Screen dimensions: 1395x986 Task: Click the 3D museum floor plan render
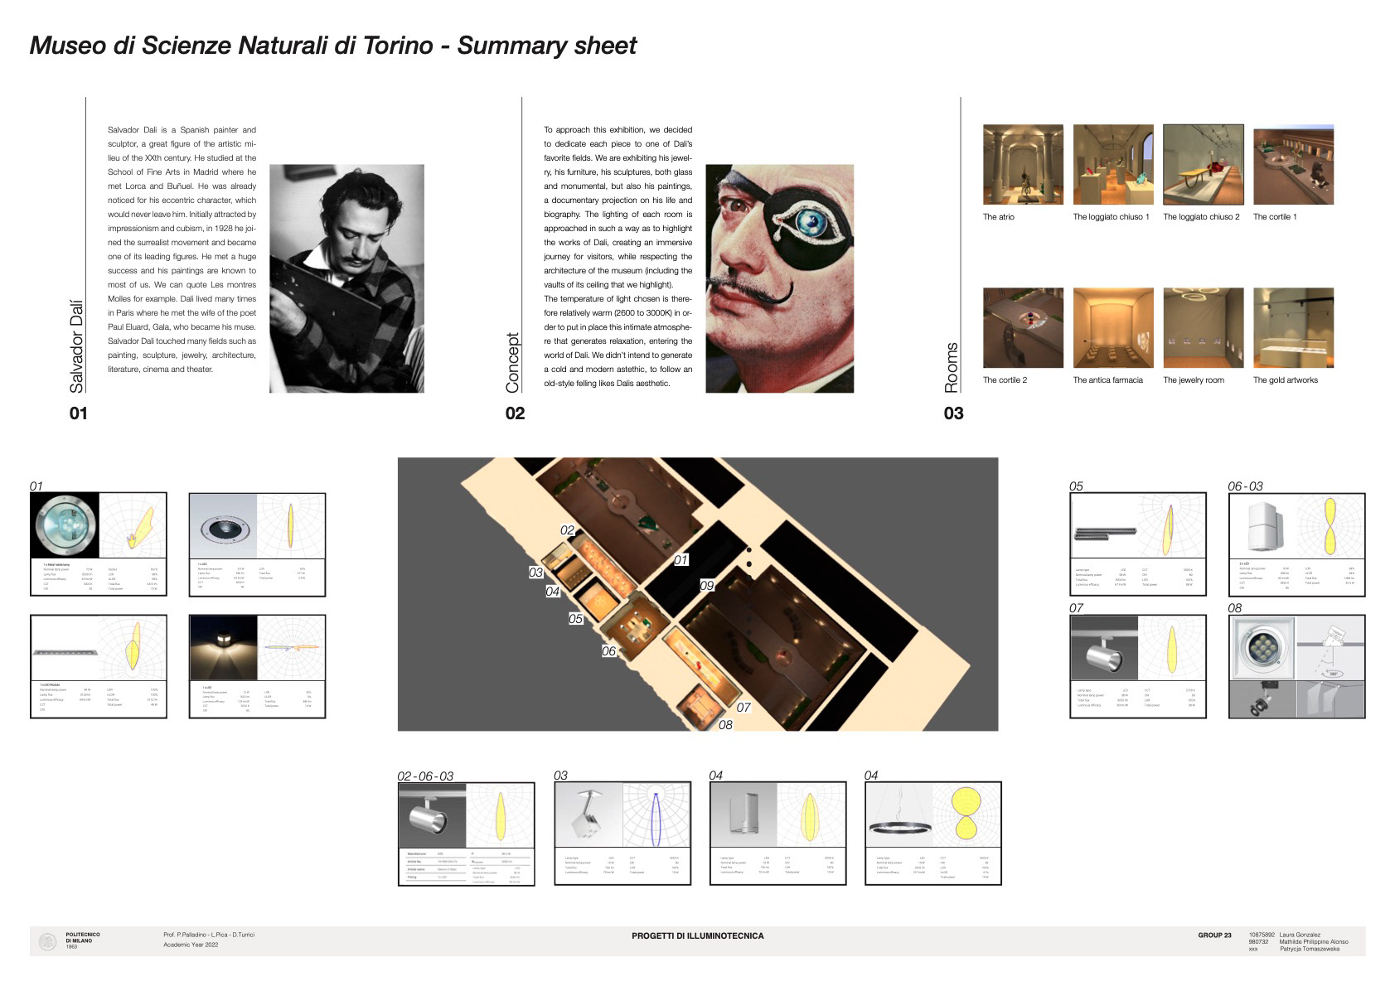pos(698,594)
